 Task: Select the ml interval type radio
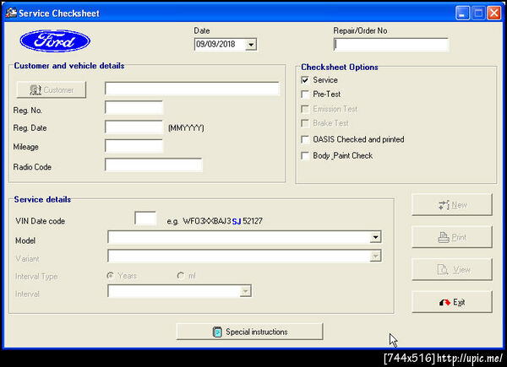click(x=181, y=276)
